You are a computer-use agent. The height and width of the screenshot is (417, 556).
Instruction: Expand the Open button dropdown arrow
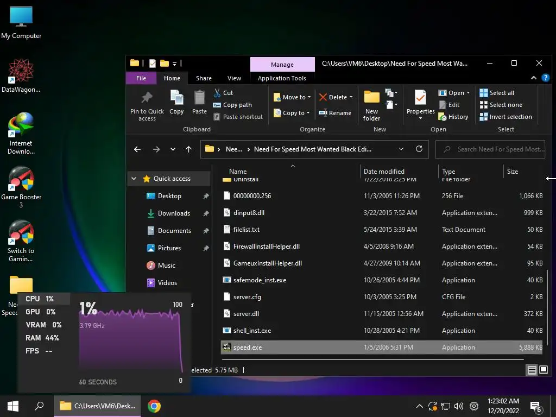click(x=468, y=93)
